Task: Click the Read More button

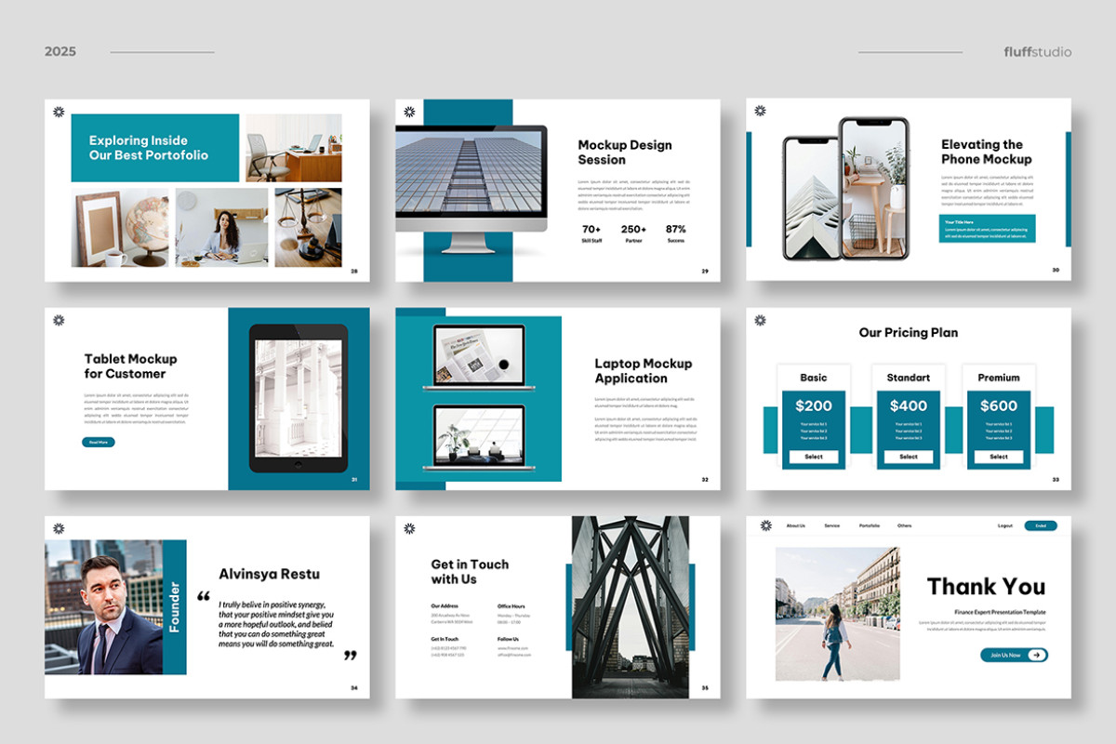Action: (x=99, y=442)
